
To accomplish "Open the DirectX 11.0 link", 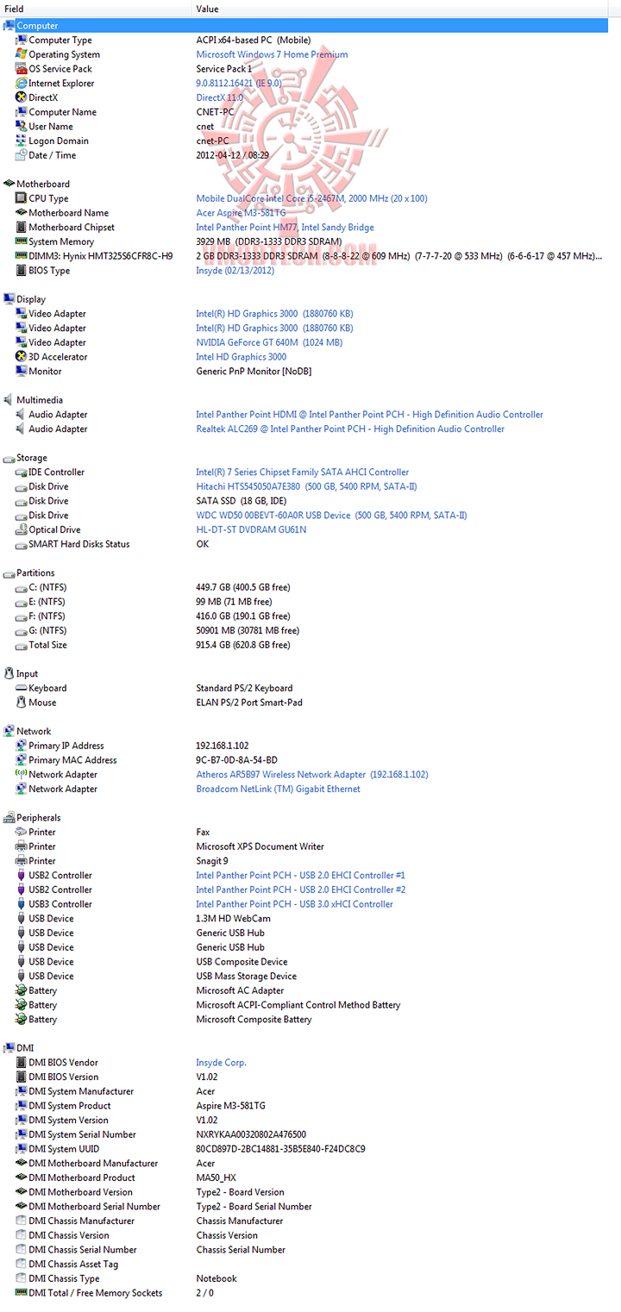I will click(x=219, y=97).
